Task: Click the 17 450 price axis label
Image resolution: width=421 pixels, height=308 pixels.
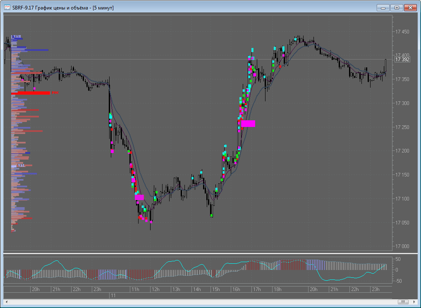Action: (x=402, y=32)
